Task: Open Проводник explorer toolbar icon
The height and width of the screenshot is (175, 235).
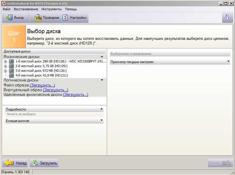Action: pos(38,18)
